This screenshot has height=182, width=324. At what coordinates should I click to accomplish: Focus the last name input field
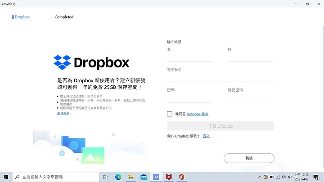(251, 58)
